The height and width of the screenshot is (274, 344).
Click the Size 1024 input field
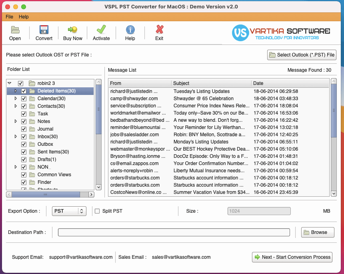click(259, 211)
